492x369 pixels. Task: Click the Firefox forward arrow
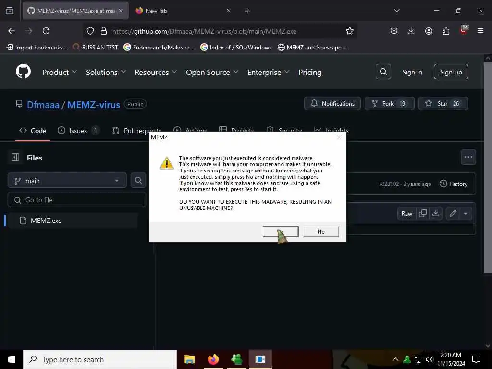coord(29,31)
